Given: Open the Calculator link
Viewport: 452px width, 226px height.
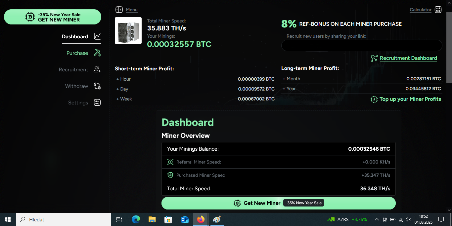Looking at the screenshot, I should click(421, 10).
